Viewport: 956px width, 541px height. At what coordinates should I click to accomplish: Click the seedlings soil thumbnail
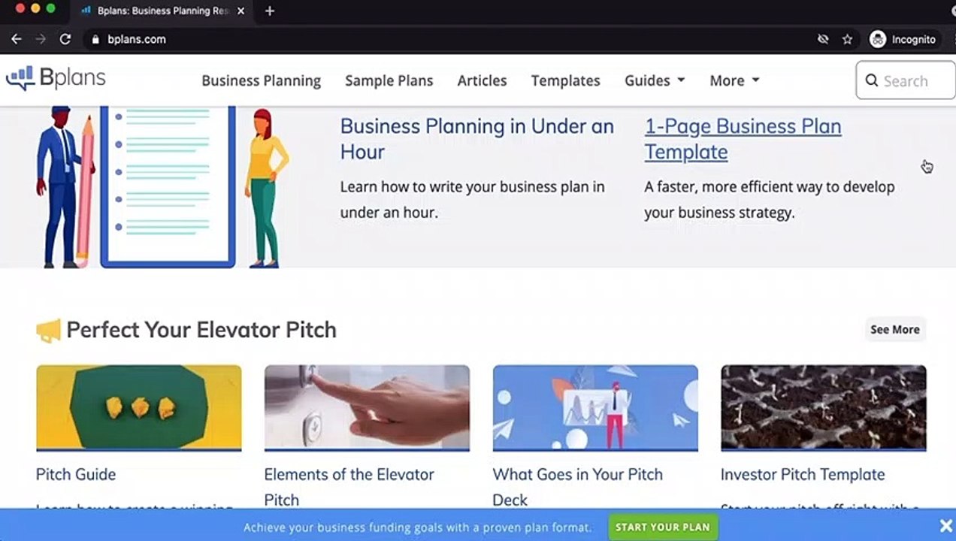pyautogui.click(x=824, y=408)
